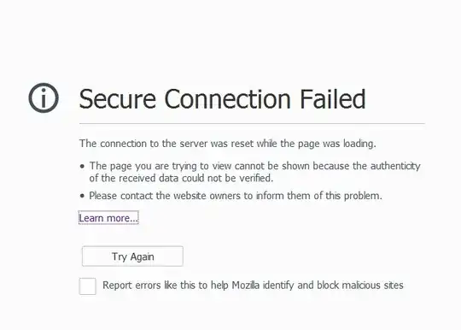Click the word 'authenticity' in the first bullet
The height and width of the screenshot is (330, 461).
click(395, 166)
